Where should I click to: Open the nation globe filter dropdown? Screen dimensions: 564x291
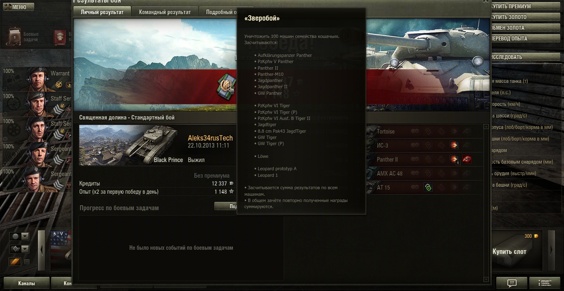click(19, 236)
